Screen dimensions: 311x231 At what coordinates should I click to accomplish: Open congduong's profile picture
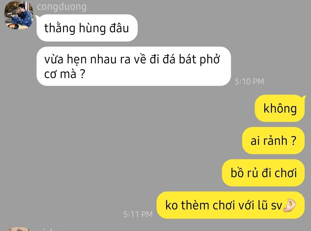(x=19, y=15)
